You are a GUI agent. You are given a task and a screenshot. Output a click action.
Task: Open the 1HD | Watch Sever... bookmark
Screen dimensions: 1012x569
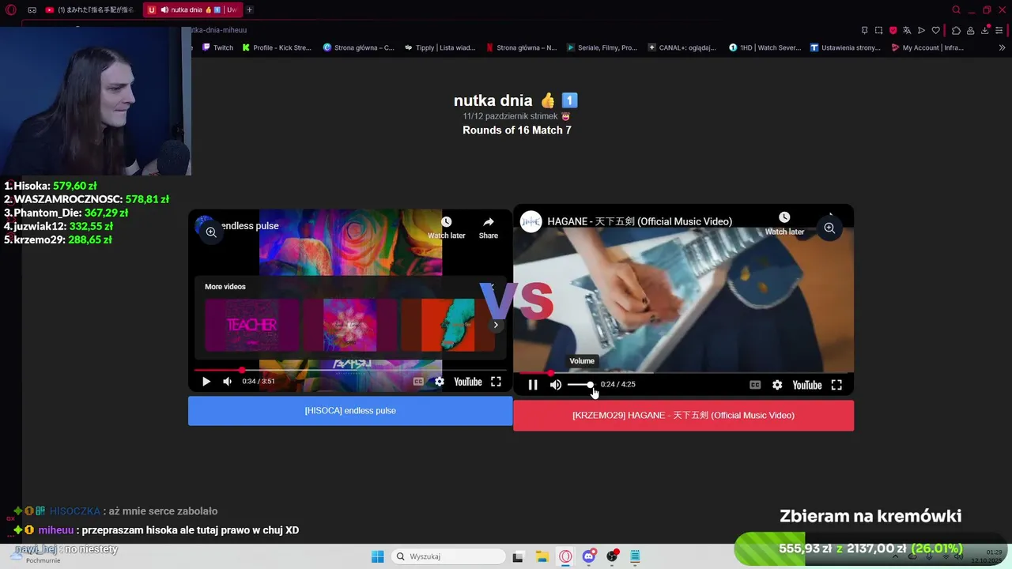(765, 47)
